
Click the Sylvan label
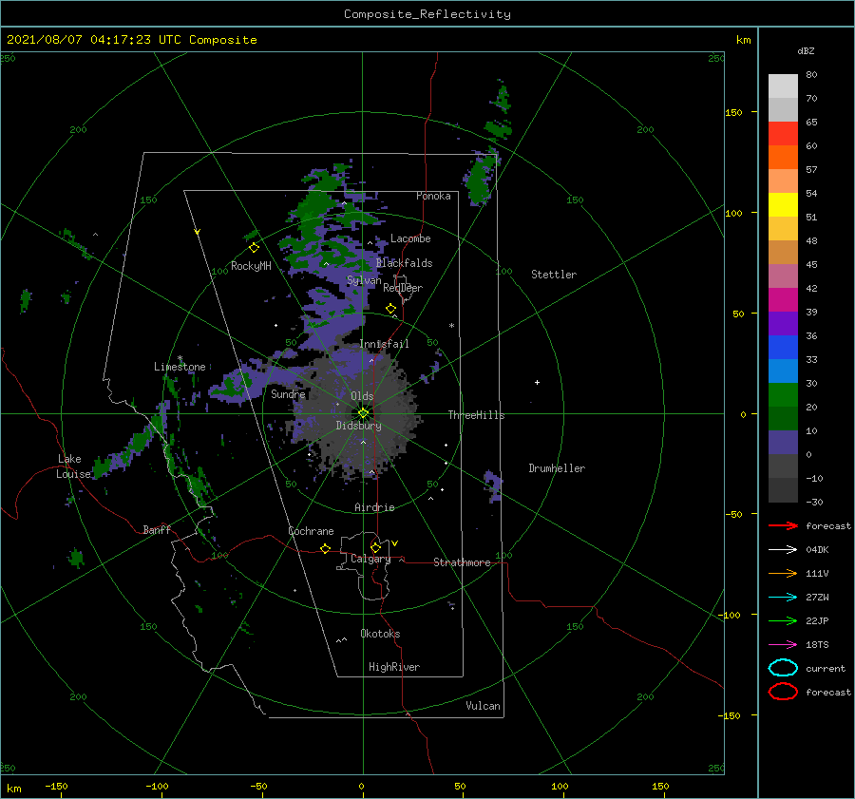pyautogui.click(x=364, y=280)
